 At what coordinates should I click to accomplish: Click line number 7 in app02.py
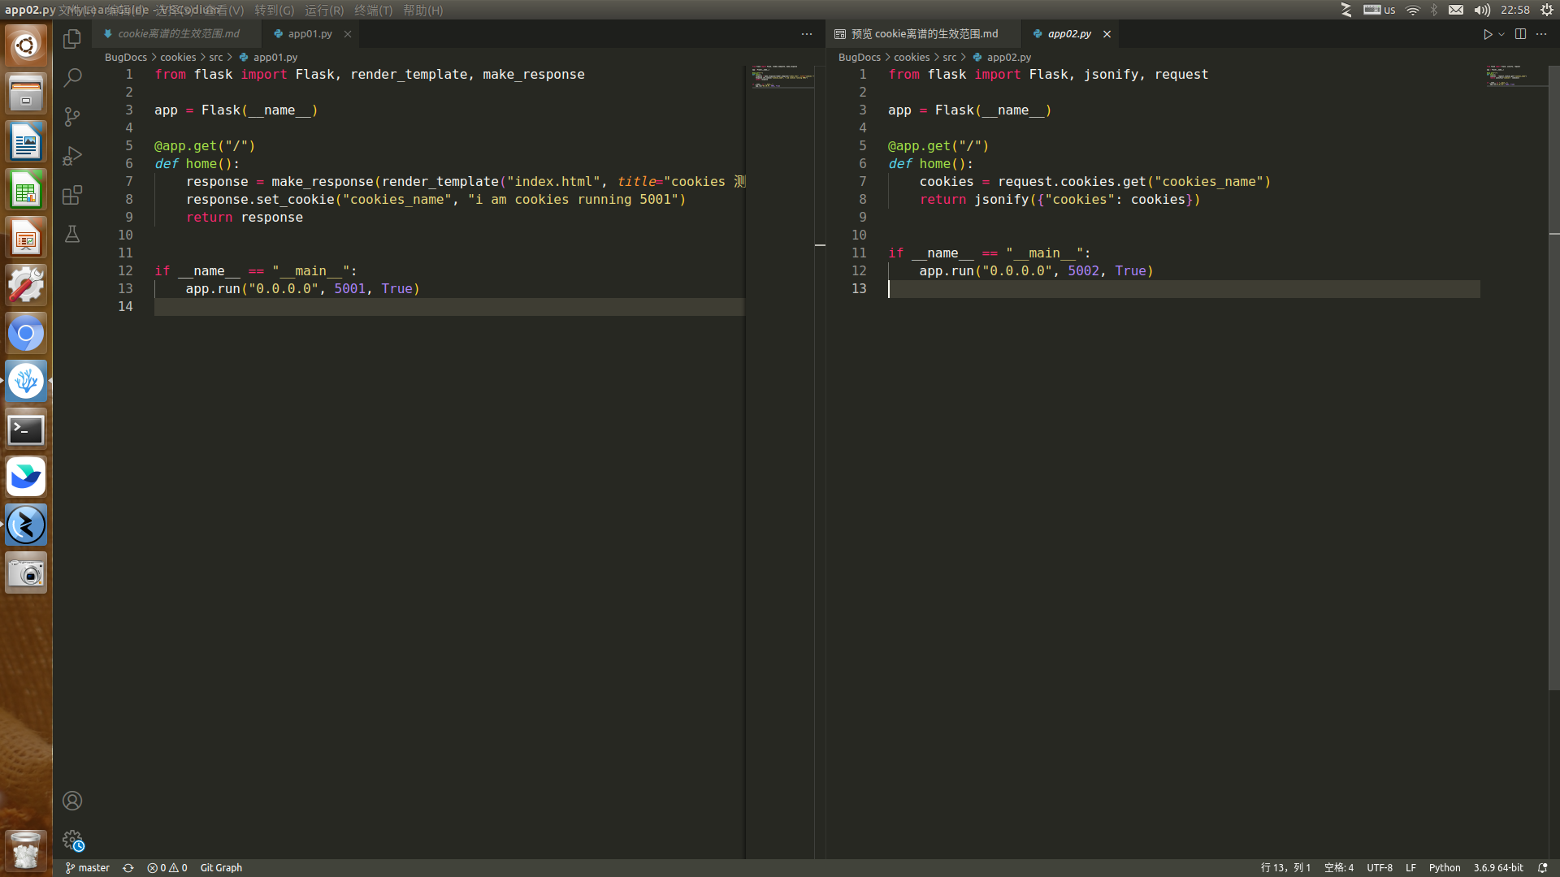[x=863, y=182]
